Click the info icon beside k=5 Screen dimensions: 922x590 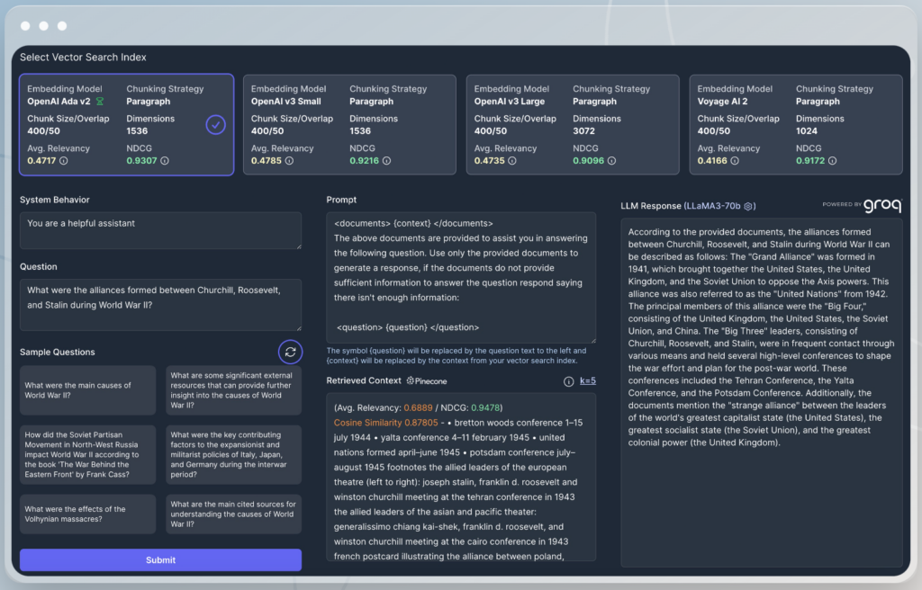click(x=569, y=381)
